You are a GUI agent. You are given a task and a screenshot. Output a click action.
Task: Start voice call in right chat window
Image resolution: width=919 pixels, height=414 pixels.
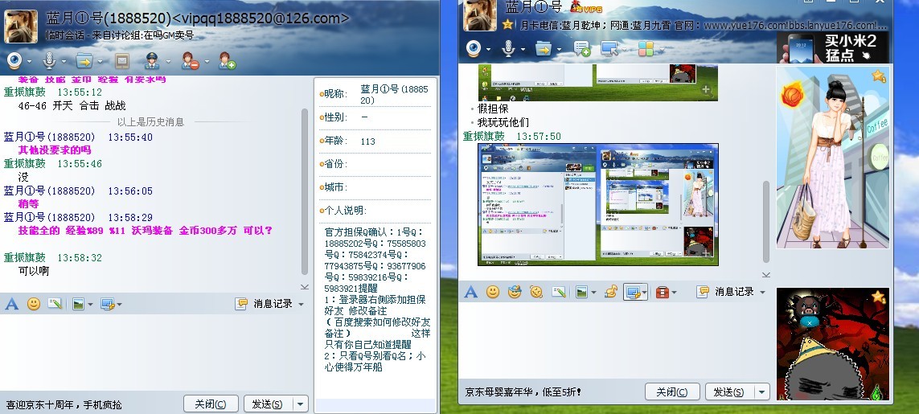click(508, 49)
